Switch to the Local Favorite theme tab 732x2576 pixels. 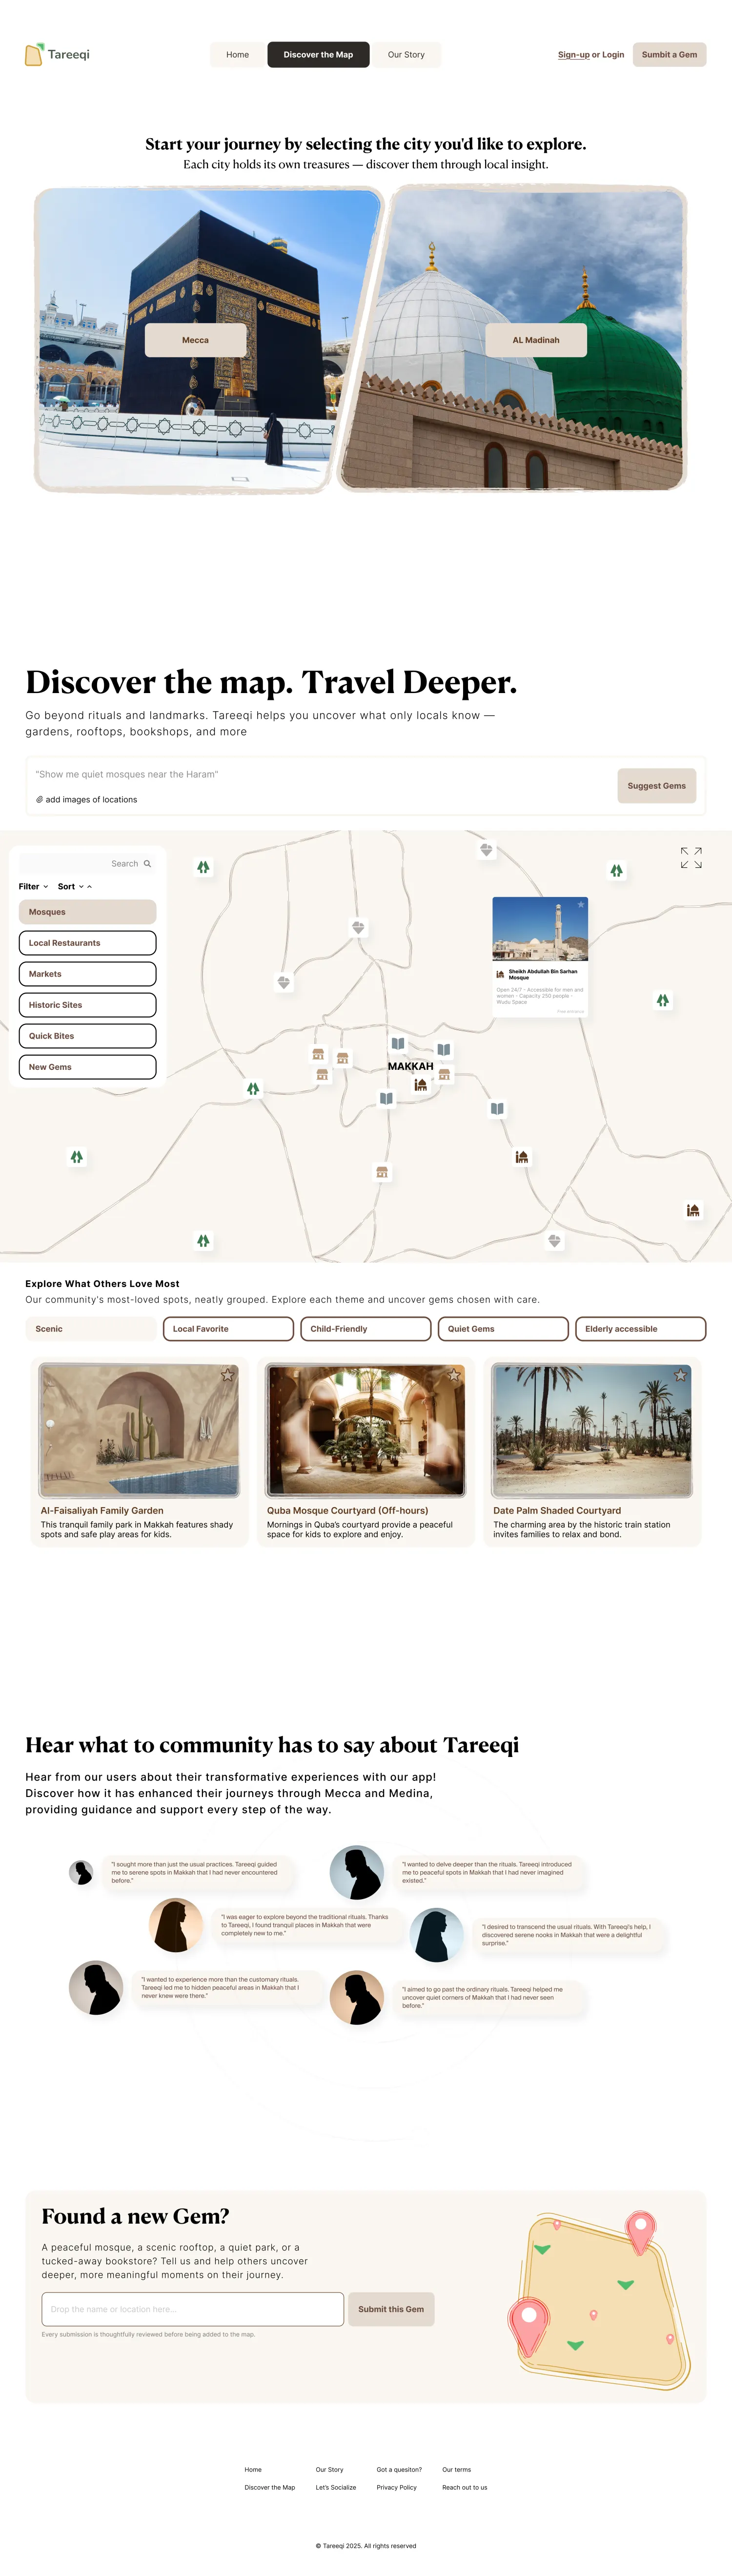228,1329
